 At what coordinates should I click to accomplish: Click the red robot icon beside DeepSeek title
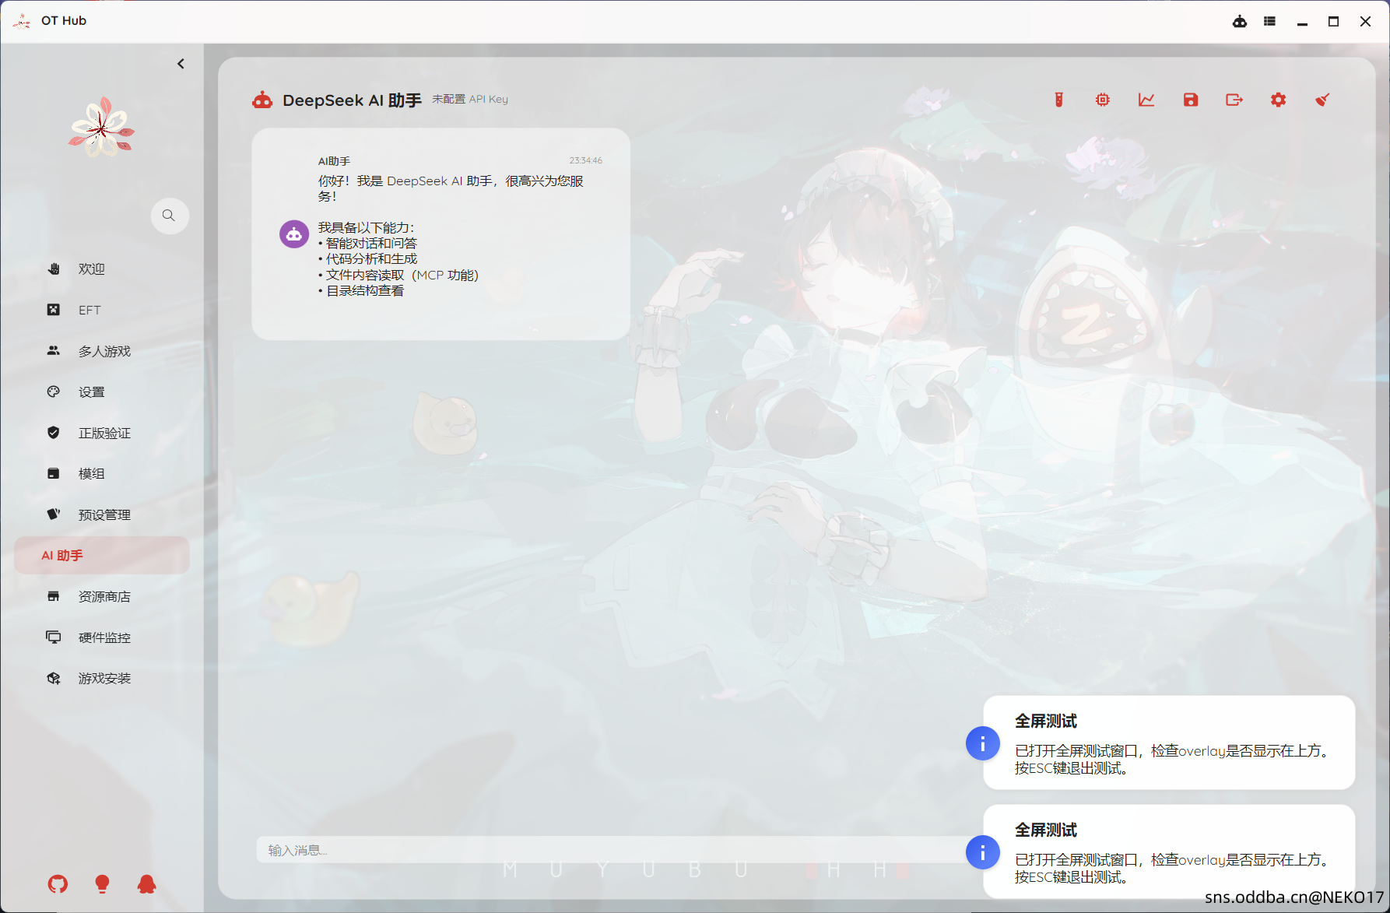pyautogui.click(x=262, y=100)
